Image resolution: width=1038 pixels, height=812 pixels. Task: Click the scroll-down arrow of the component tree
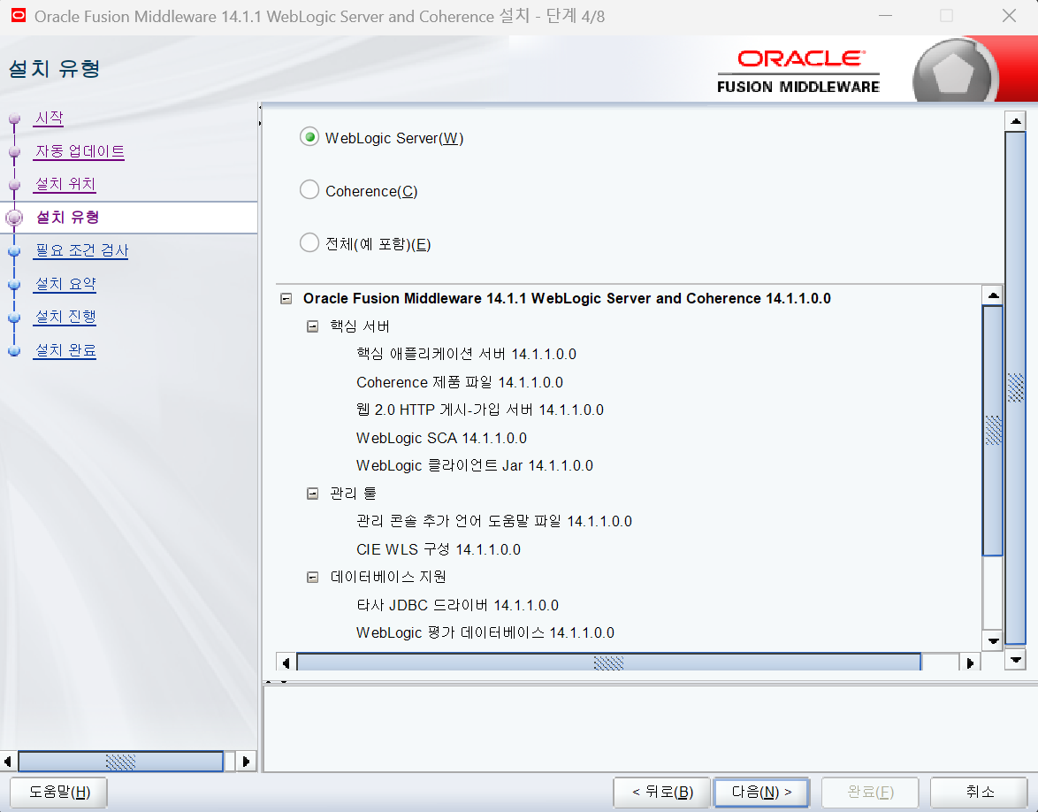pyautogui.click(x=993, y=640)
